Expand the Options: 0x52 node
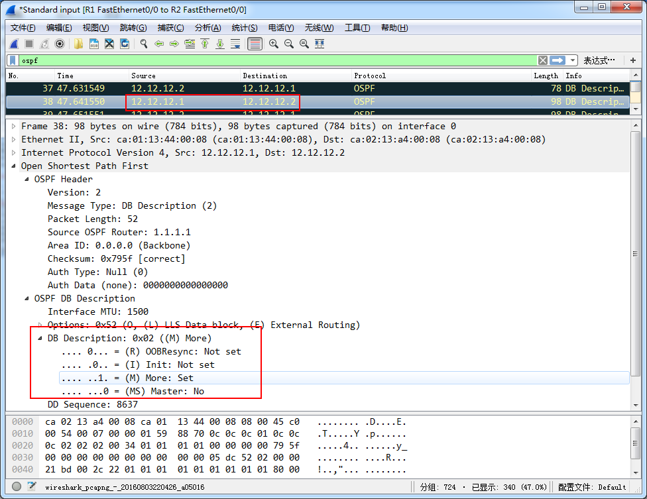 [x=40, y=325]
